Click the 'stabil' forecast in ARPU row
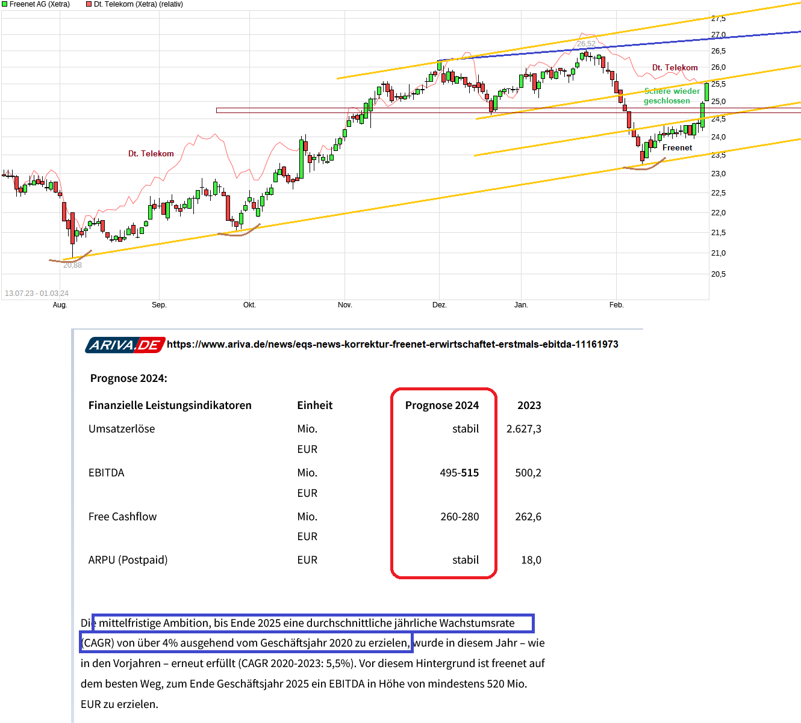The image size is (801, 723). [466, 560]
